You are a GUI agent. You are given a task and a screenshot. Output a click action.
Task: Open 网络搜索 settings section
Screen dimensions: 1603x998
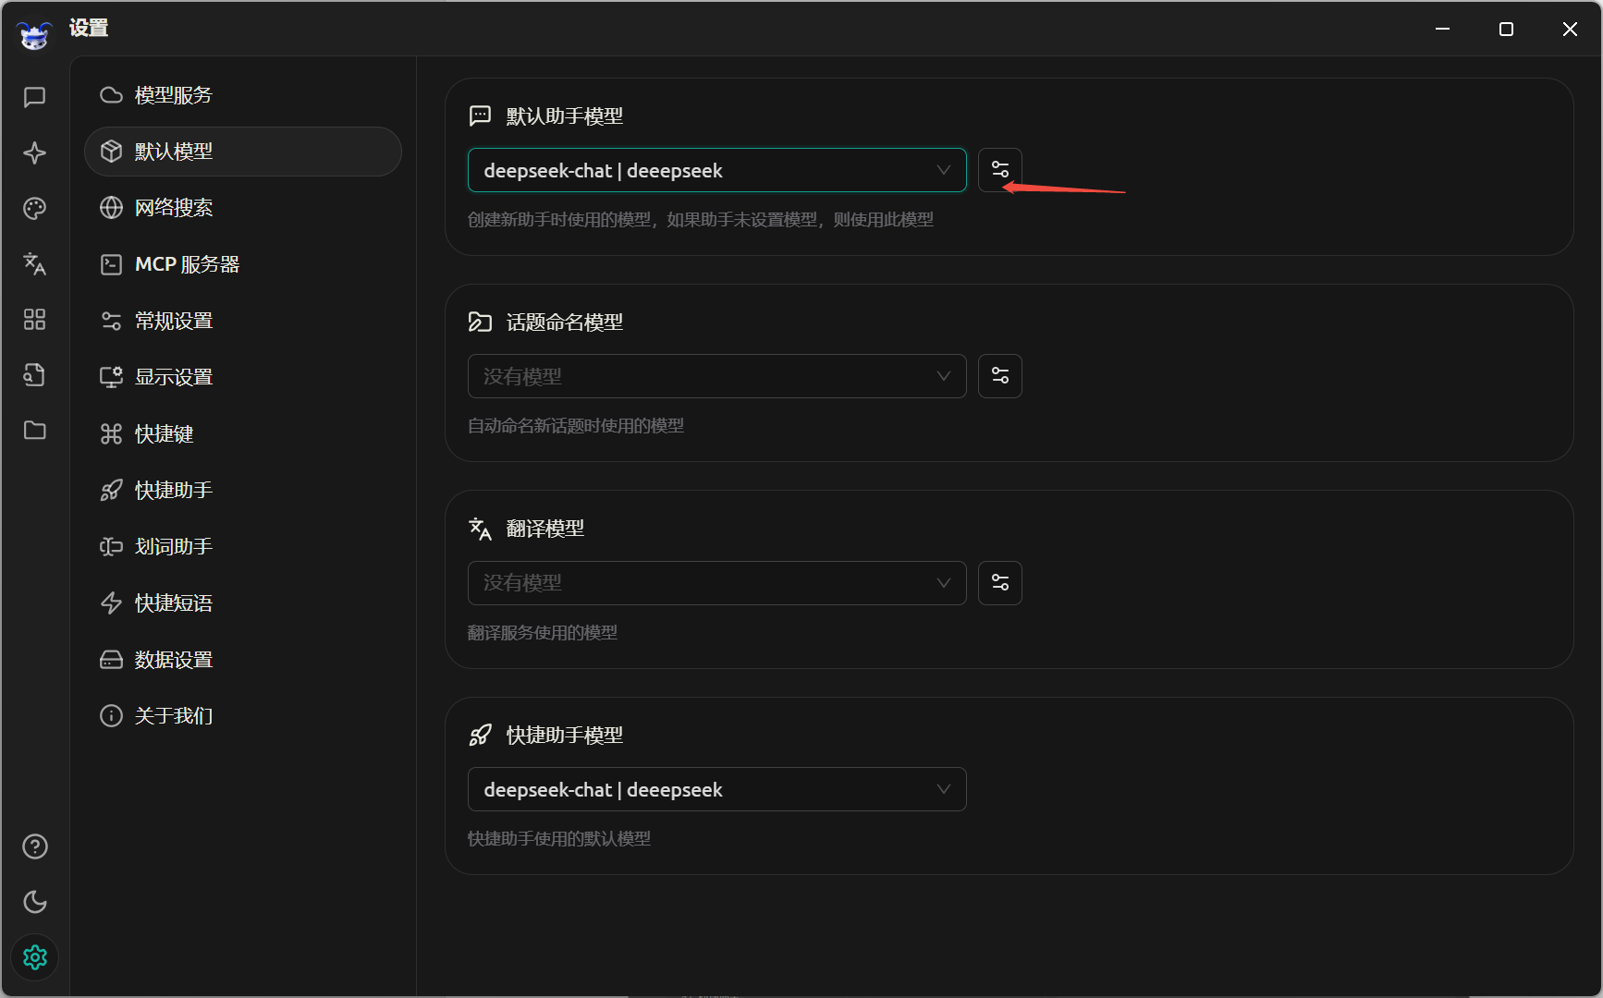[x=243, y=208]
